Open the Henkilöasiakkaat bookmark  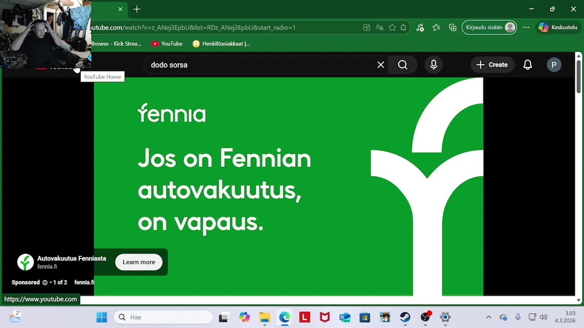click(221, 44)
